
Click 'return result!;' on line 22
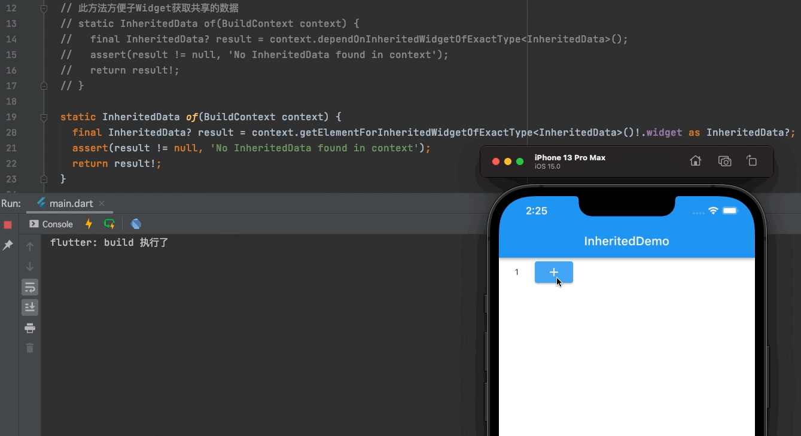tap(117, 163)
